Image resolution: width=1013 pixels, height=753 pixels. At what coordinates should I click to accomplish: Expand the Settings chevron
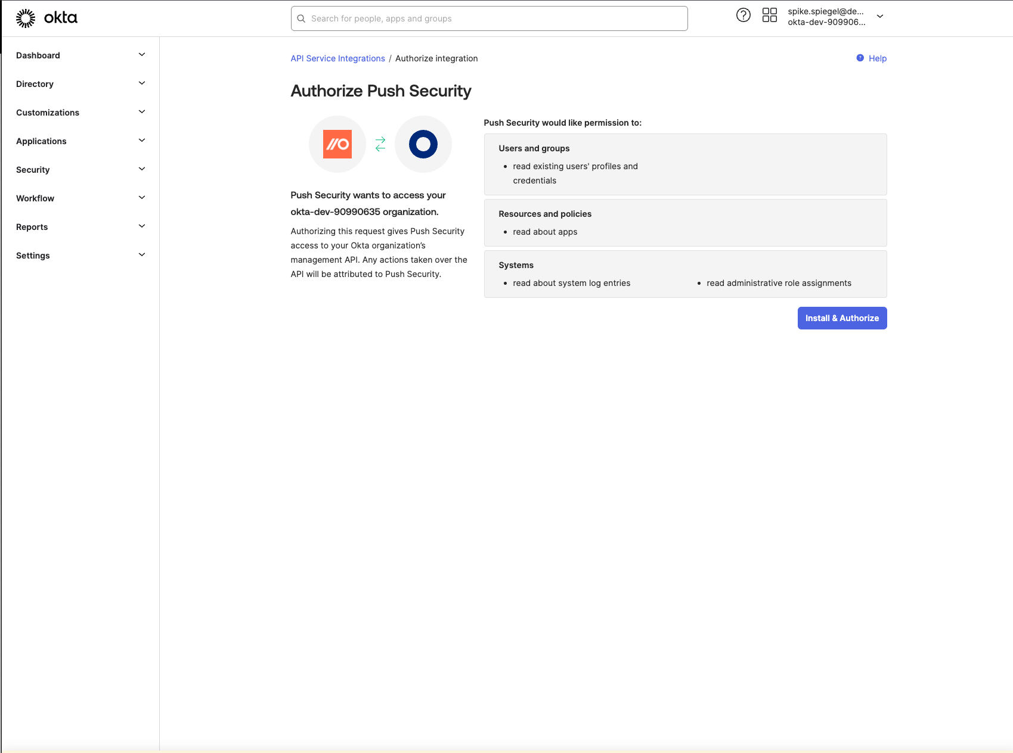point(142,255)
